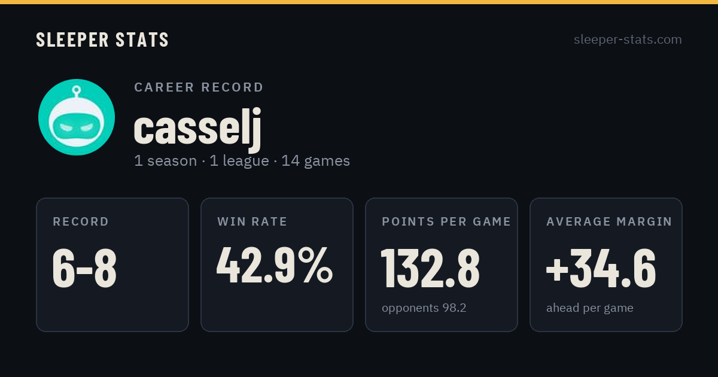
Task: Click the 42.9% win rate value
Action: (x=275, y=266)
